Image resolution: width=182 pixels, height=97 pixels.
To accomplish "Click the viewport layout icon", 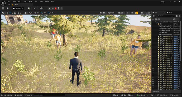I will click(x=149, y=13).
